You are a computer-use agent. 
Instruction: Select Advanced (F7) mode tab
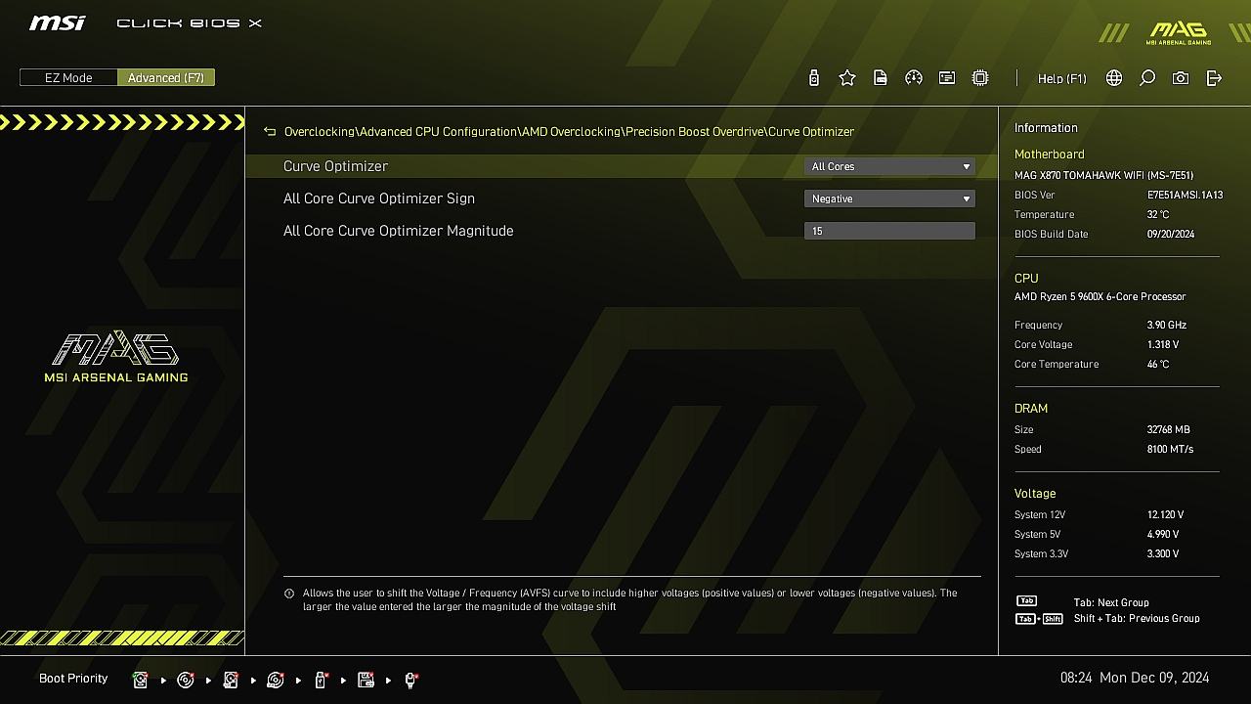pos(166,77)
